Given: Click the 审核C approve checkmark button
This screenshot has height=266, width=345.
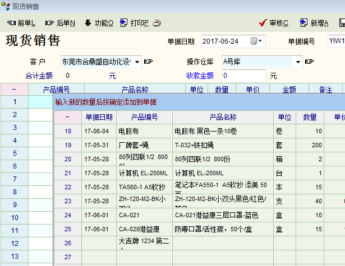Looking at the screenshot, I should [x=273, y=23].
